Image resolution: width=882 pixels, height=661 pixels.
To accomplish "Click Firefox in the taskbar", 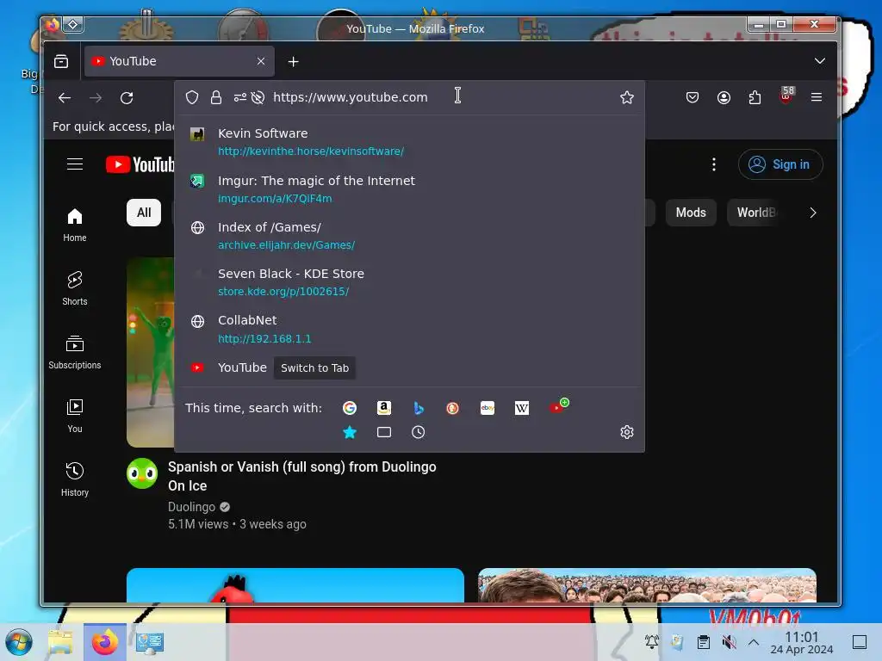I will 104,642.
